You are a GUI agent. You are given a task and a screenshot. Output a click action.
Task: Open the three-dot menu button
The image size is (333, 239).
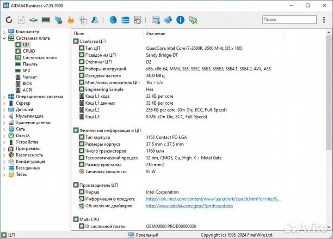click(x=324, y=20)
